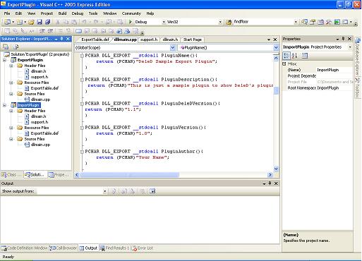
Task: Switch Properties grid to Categorized view
Action: (286, 56)
